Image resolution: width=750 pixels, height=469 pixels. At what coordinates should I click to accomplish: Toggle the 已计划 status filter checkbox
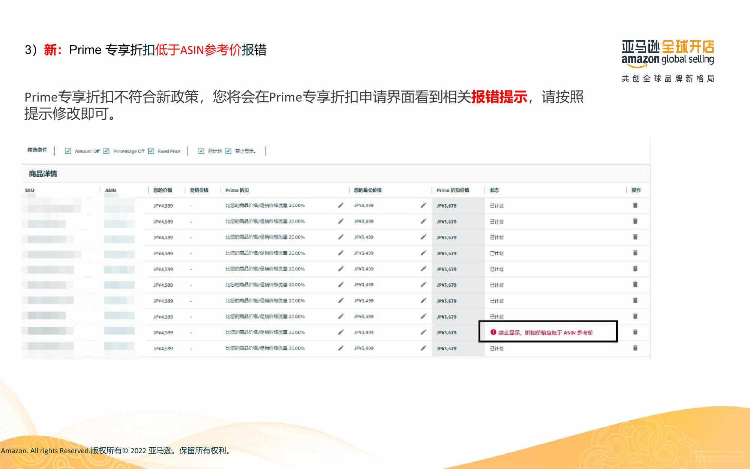tap(201, 151)
